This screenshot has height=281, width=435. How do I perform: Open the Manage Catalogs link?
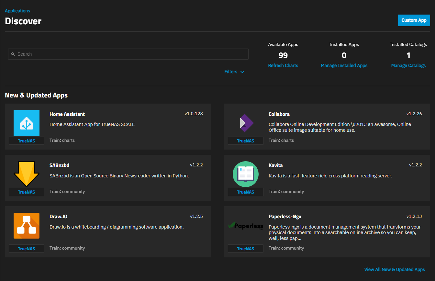point(408,65)
